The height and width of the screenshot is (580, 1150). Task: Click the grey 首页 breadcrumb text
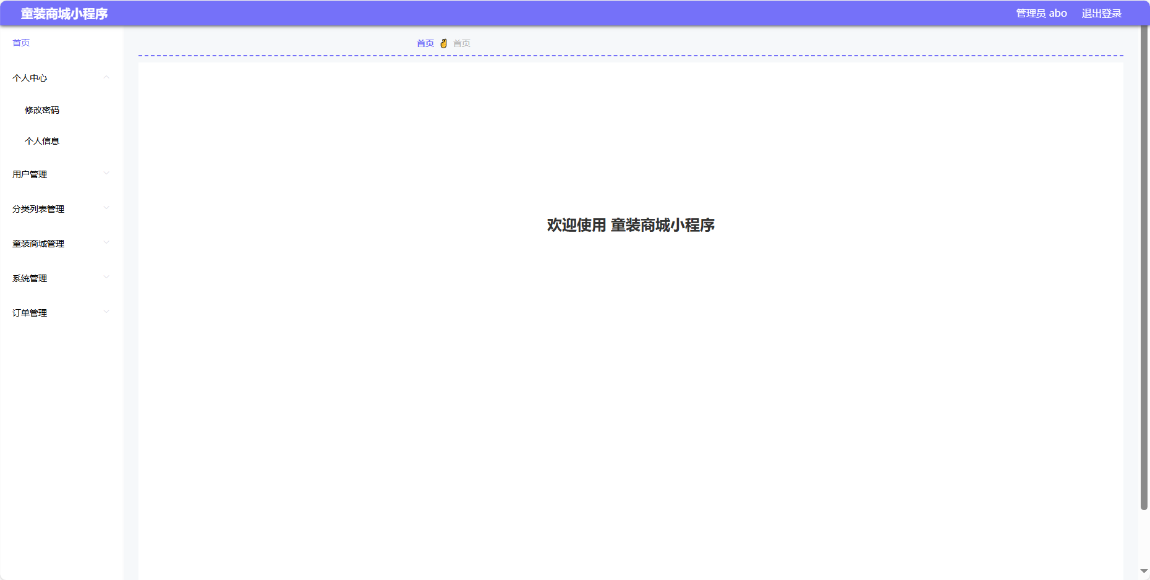pyautogui.click(x=462, y=43)
